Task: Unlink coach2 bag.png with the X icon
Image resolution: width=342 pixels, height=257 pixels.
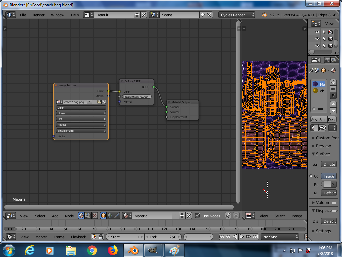Action: tap(104, 102)
